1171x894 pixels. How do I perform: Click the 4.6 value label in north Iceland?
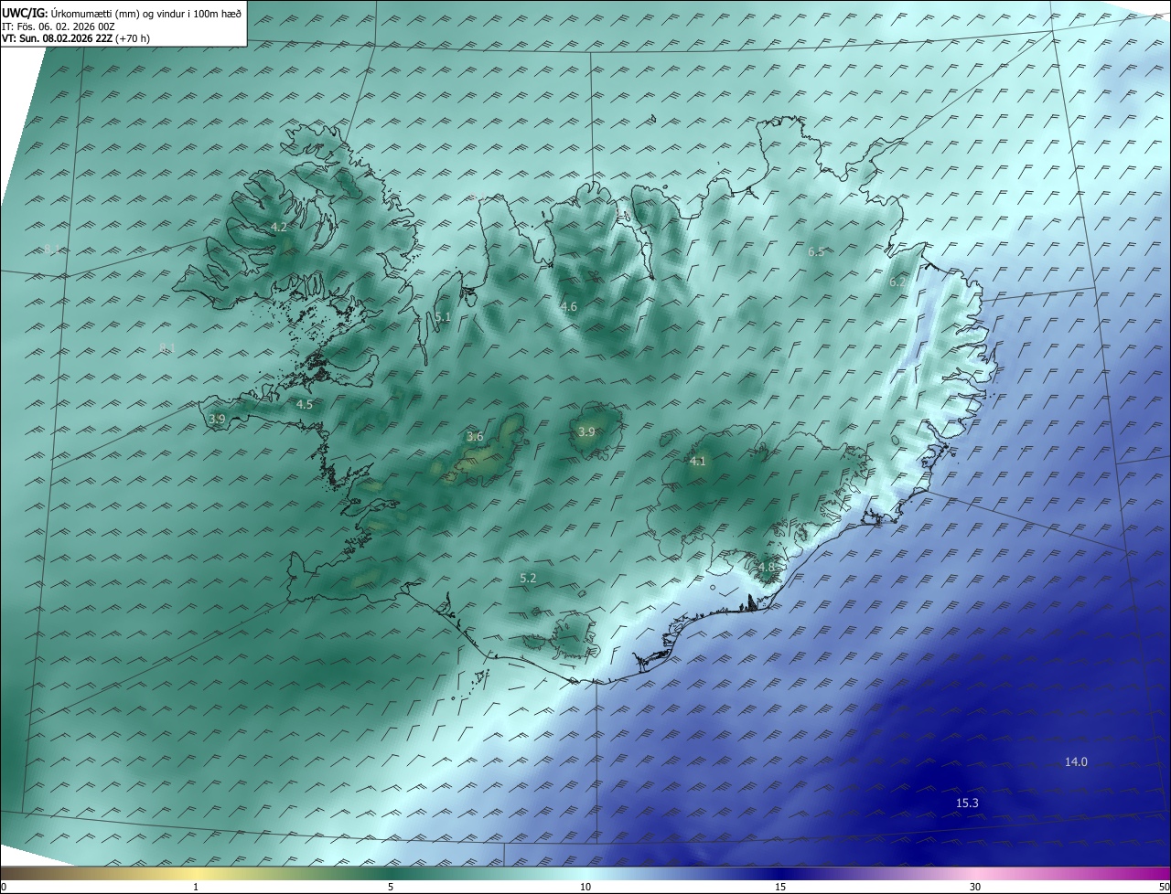(569, 307)
